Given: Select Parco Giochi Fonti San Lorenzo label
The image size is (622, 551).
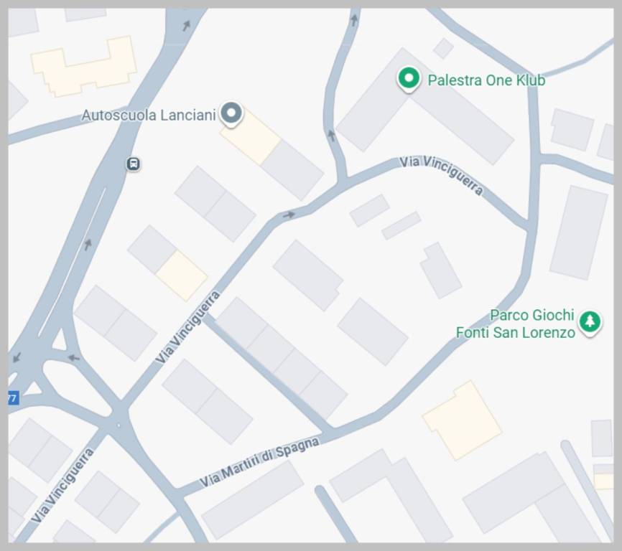Looking at the screenshot, I should 515,324.
